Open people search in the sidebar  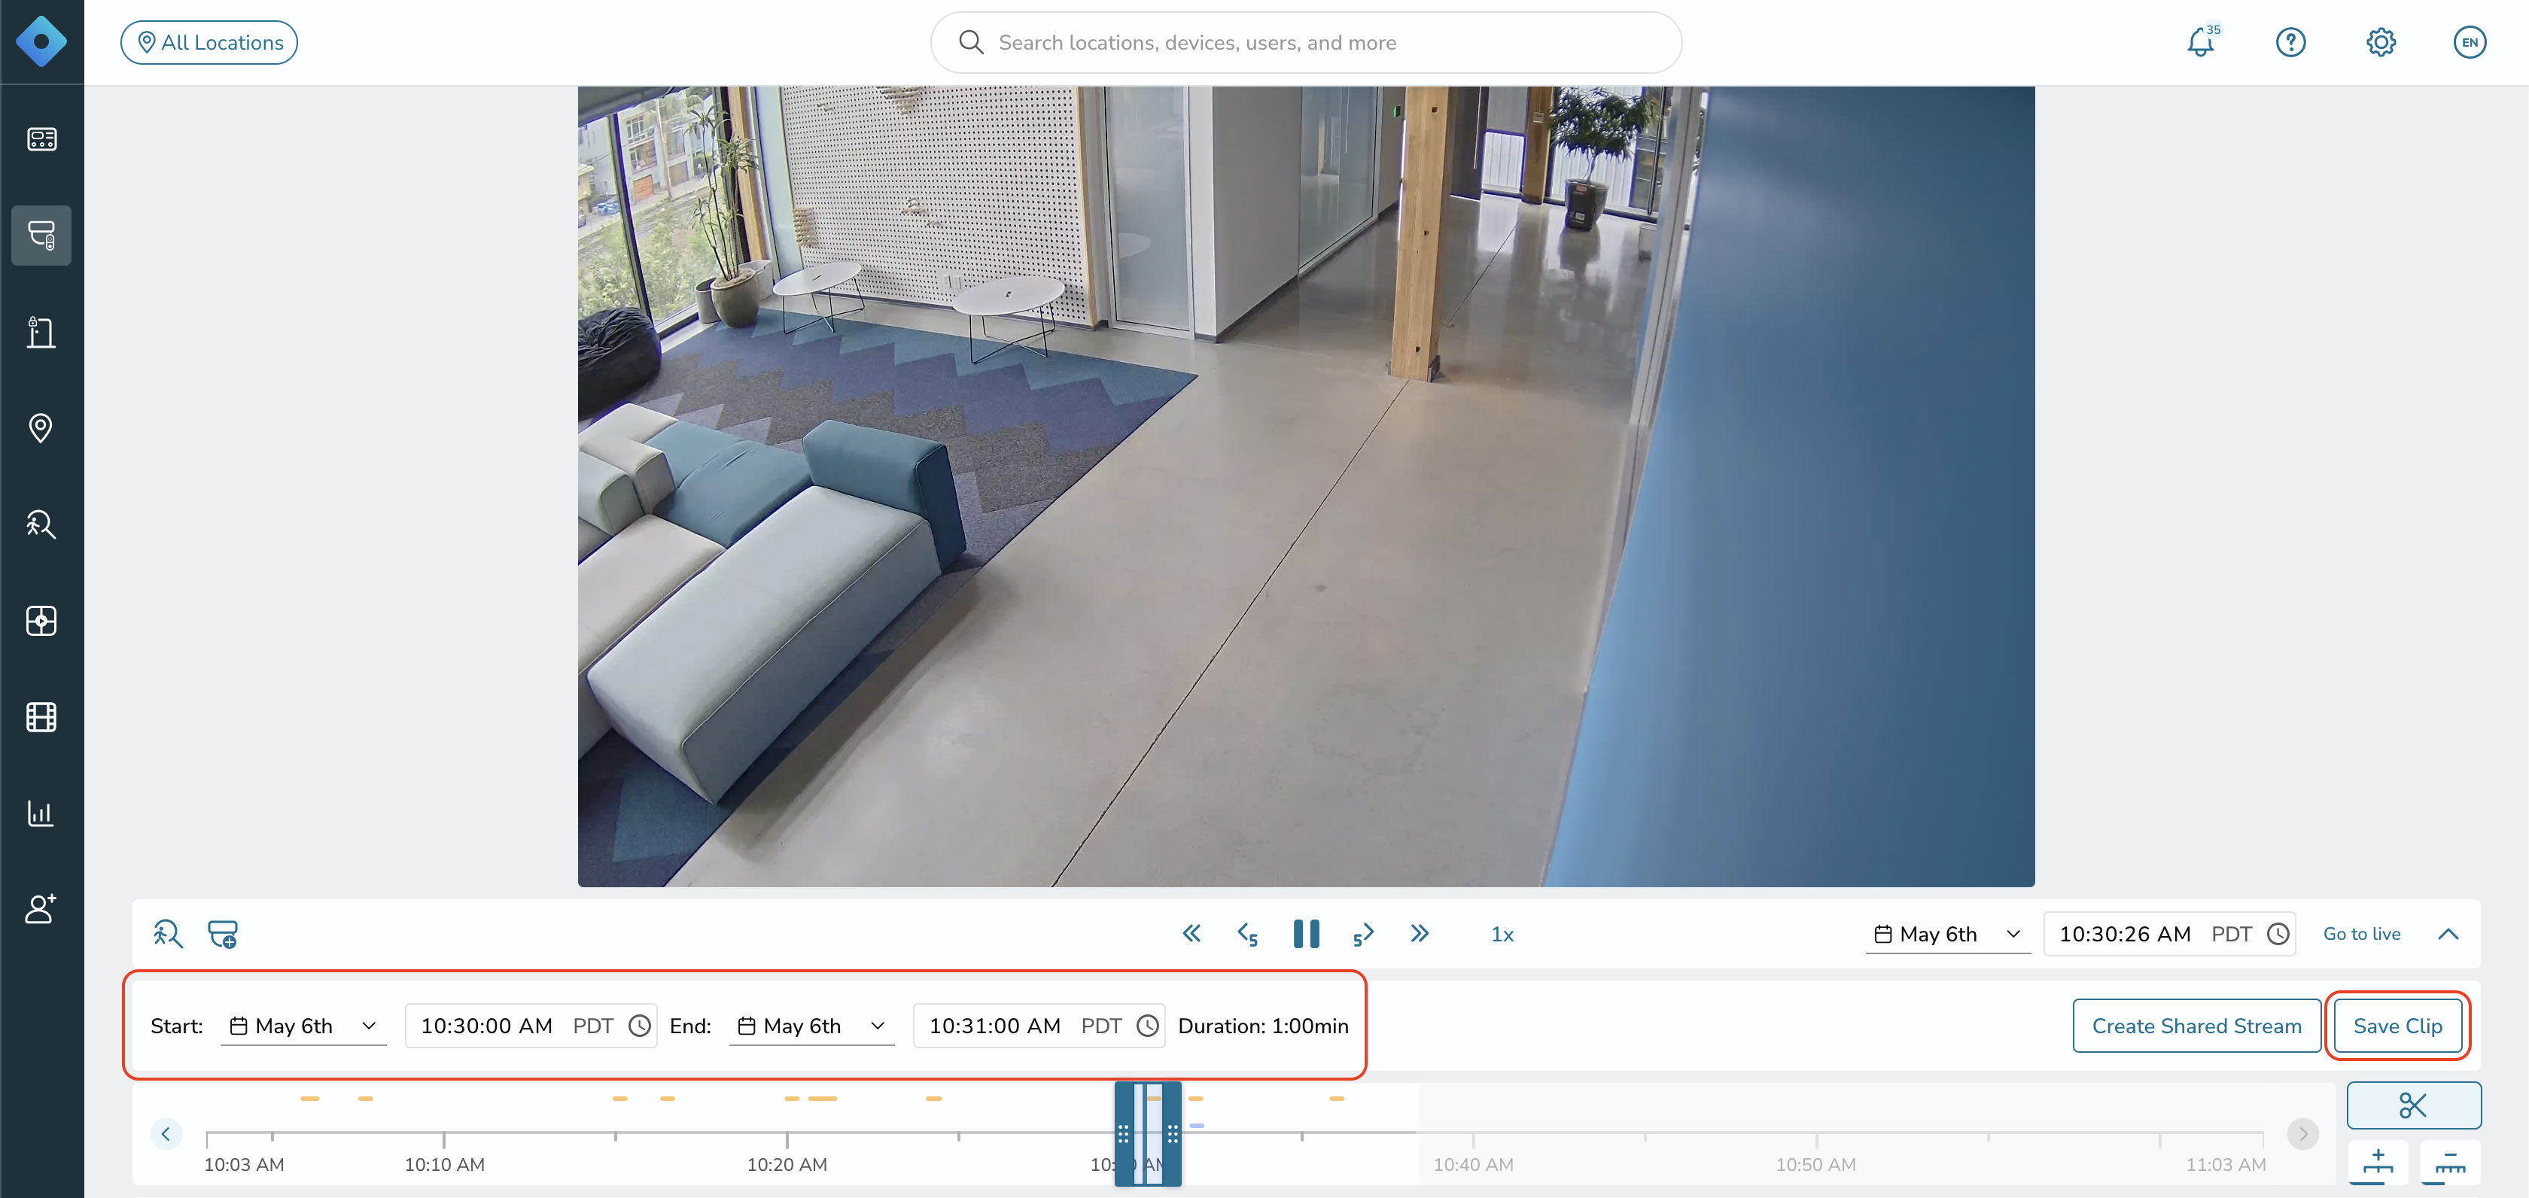(x=41, y=524)
